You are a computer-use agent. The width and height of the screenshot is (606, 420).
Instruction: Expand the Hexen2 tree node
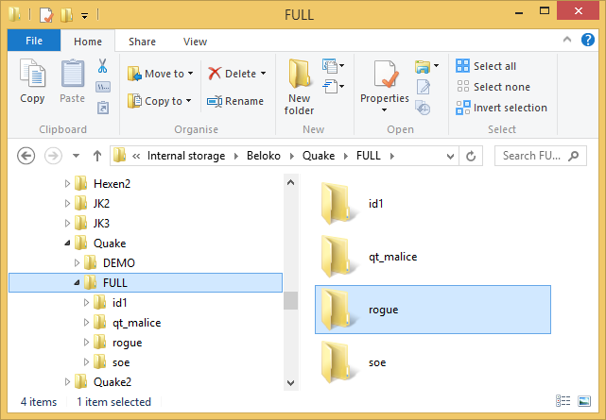pyautogui.click(x=68, y=183)
